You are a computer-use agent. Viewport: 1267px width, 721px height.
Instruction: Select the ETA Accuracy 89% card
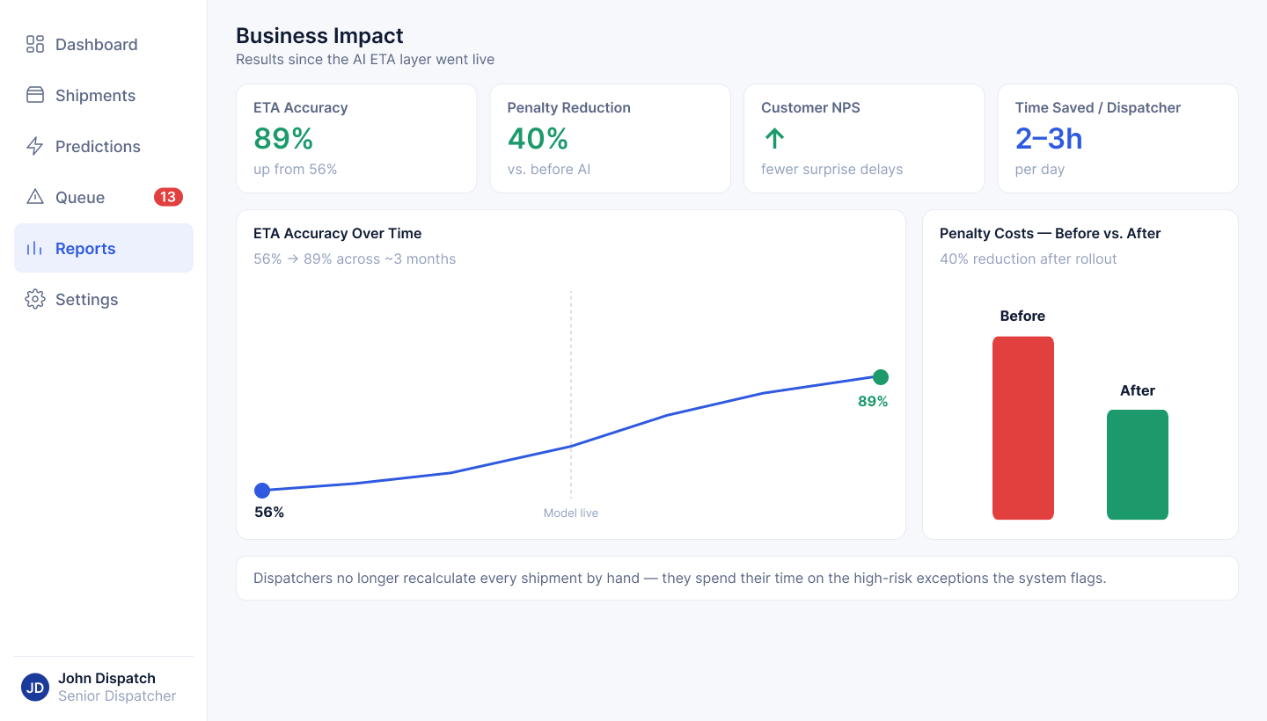click(x=356, y=138)
